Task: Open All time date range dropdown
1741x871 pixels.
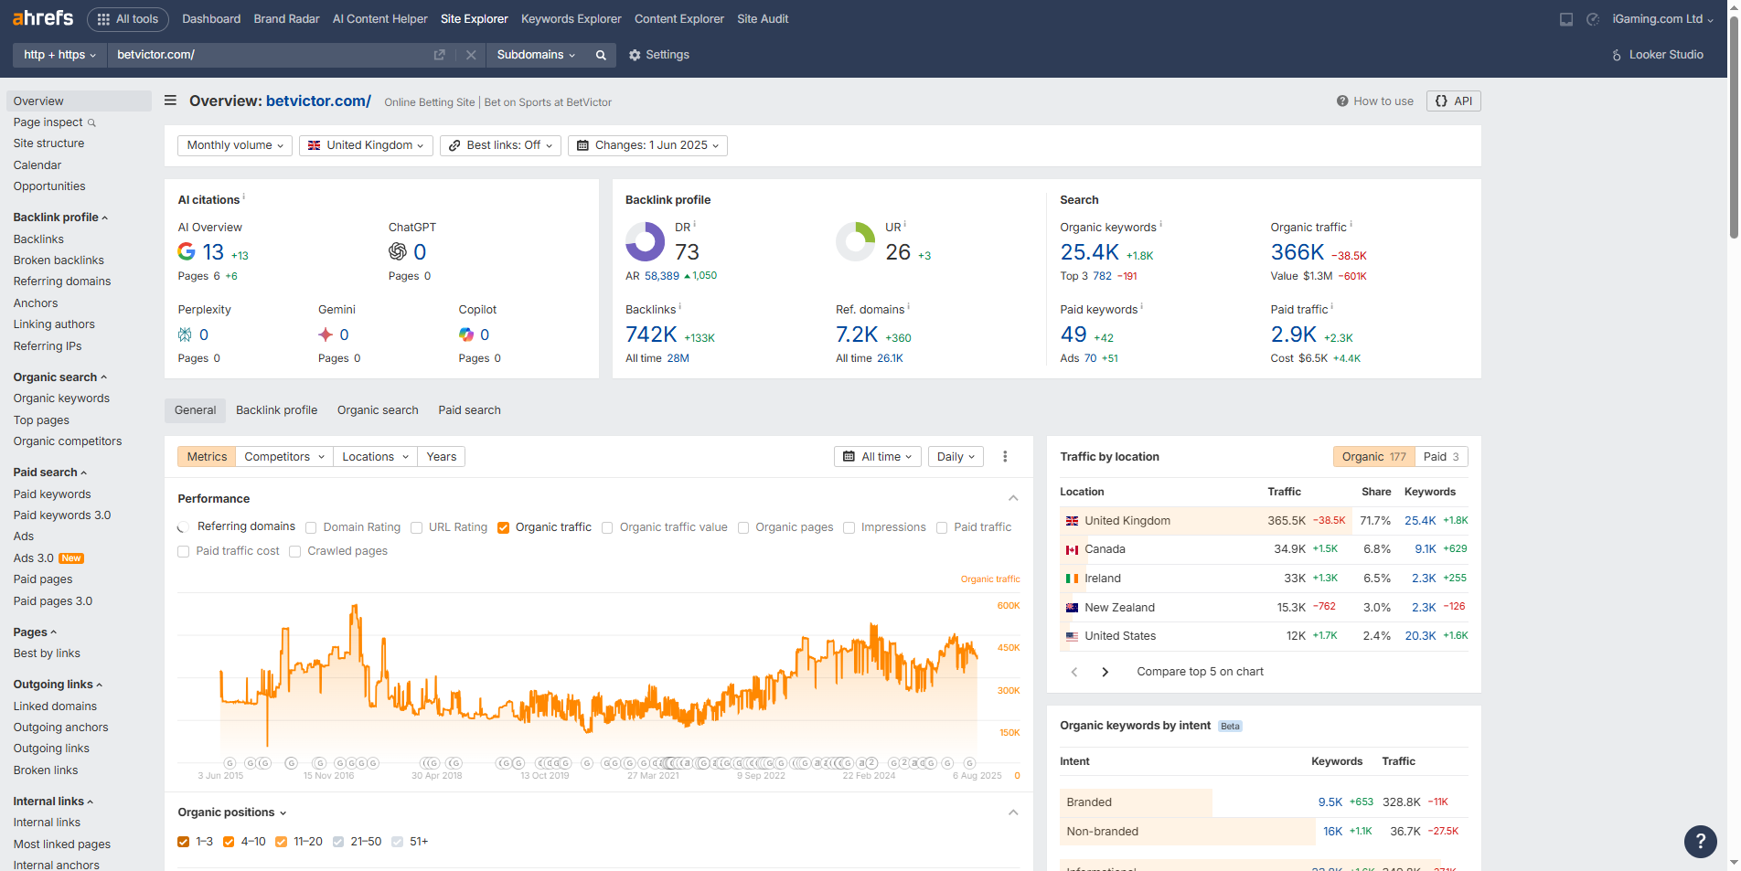Action: (878, 457)
